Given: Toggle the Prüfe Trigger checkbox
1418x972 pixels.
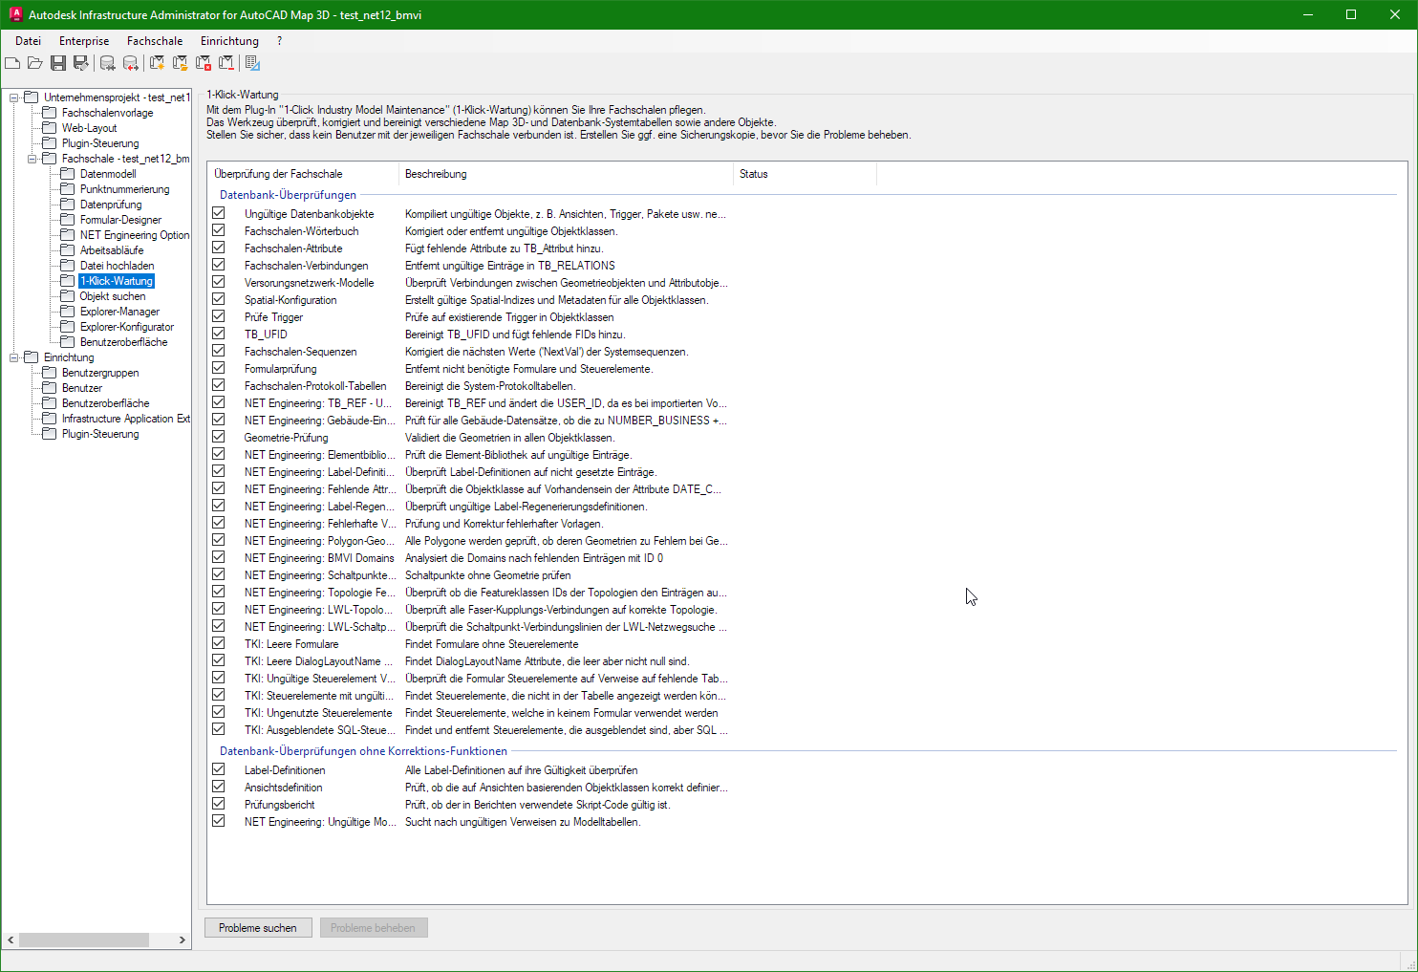Looking at the screenshot, I should (219, 316).
